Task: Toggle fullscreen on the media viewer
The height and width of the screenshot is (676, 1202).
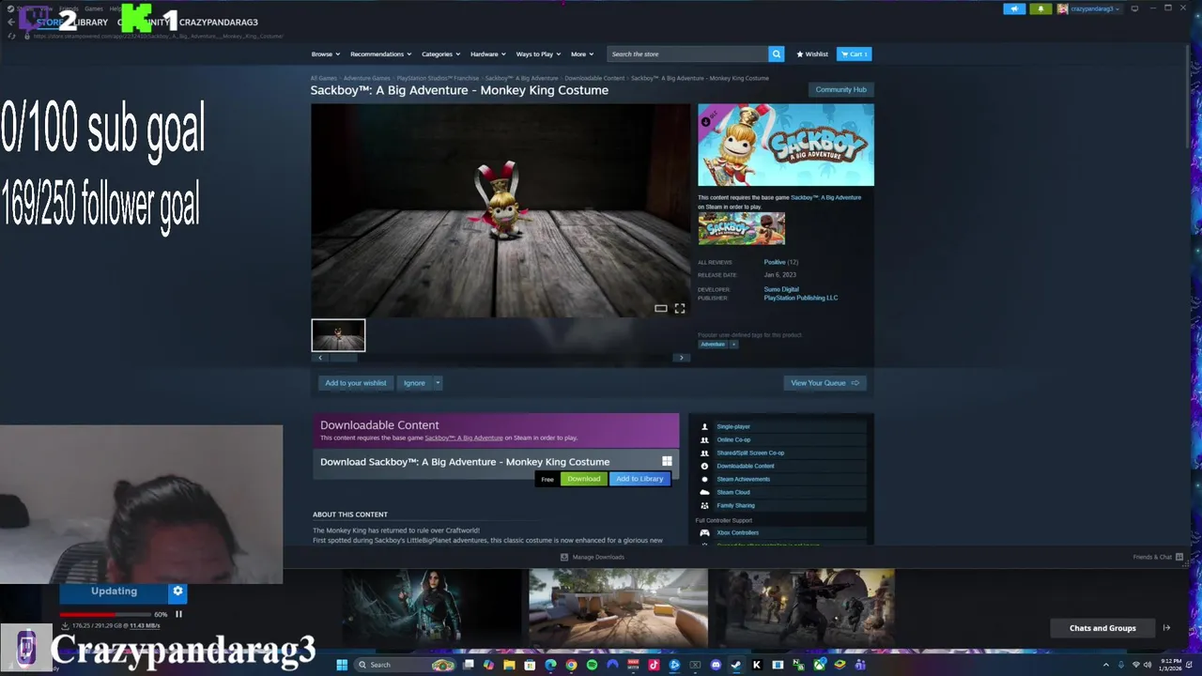Action: coord(680,308)
